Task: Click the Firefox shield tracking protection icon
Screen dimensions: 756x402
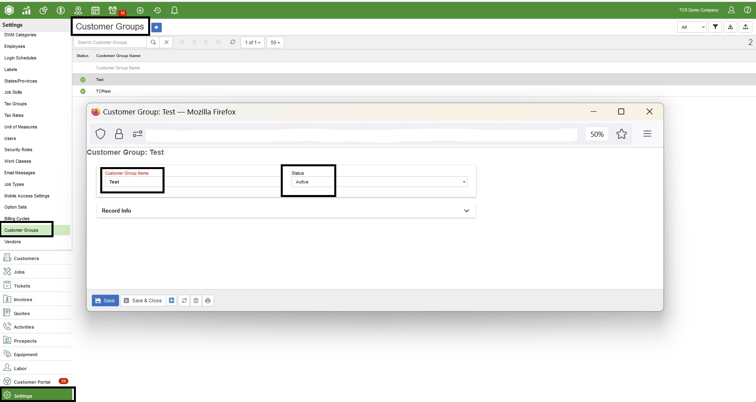Action: pyautogui.click(x=100, y=134)
